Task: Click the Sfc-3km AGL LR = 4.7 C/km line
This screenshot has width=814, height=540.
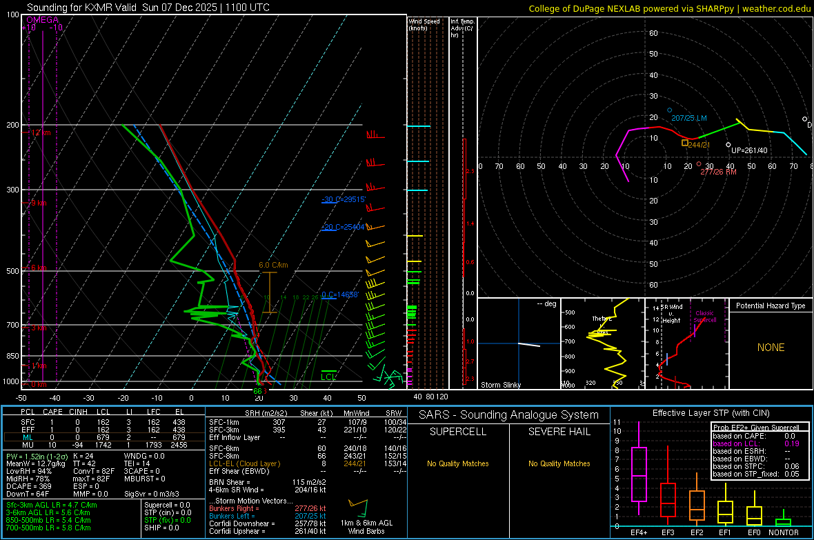Action: coord(52,505)
